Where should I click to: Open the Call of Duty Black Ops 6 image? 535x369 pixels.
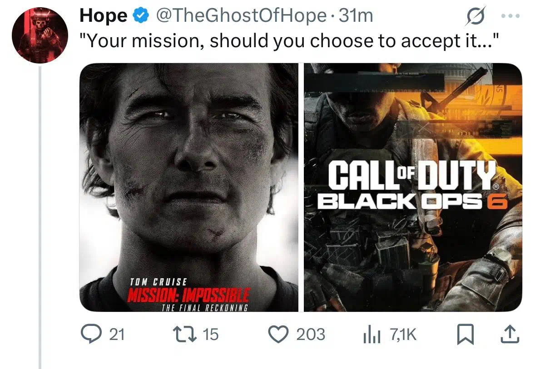tap(413, 187)
